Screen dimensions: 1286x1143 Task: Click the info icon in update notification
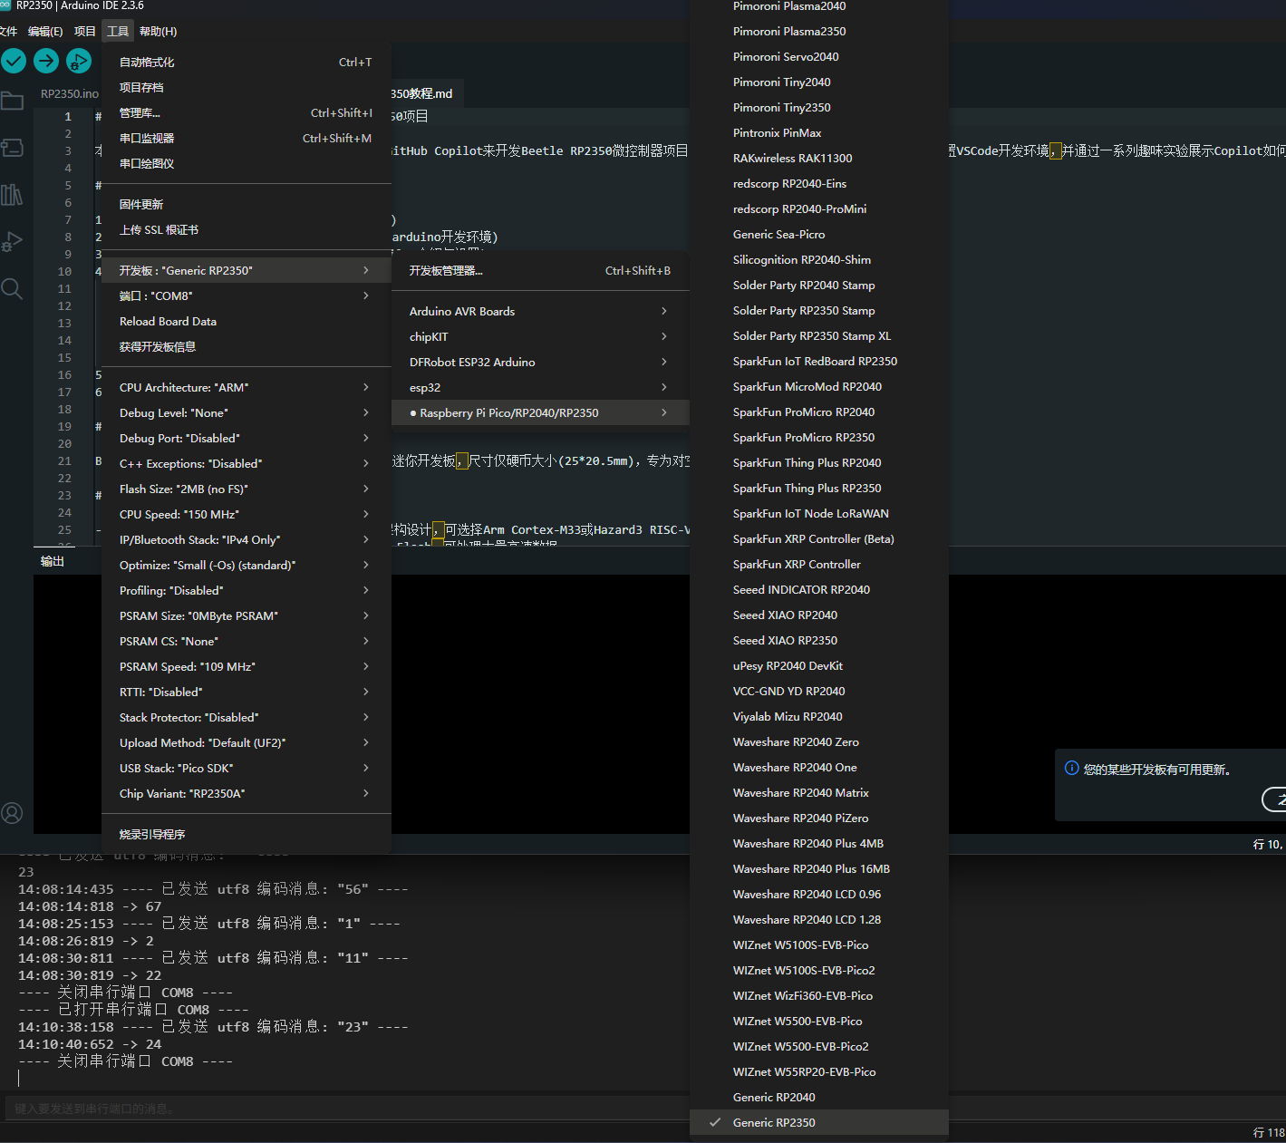click(1071, 769)
